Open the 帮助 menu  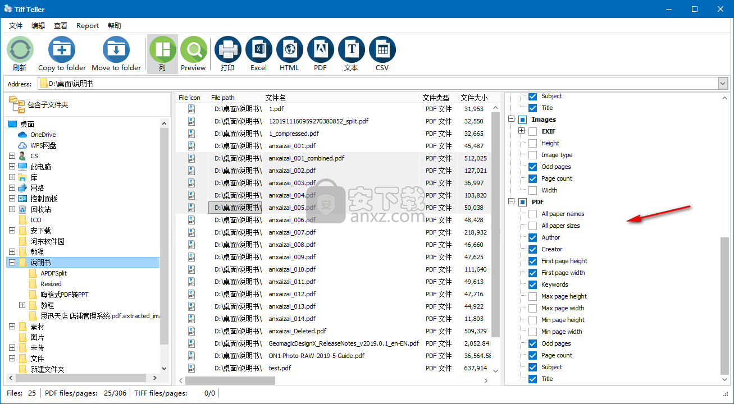coord(115,26)
